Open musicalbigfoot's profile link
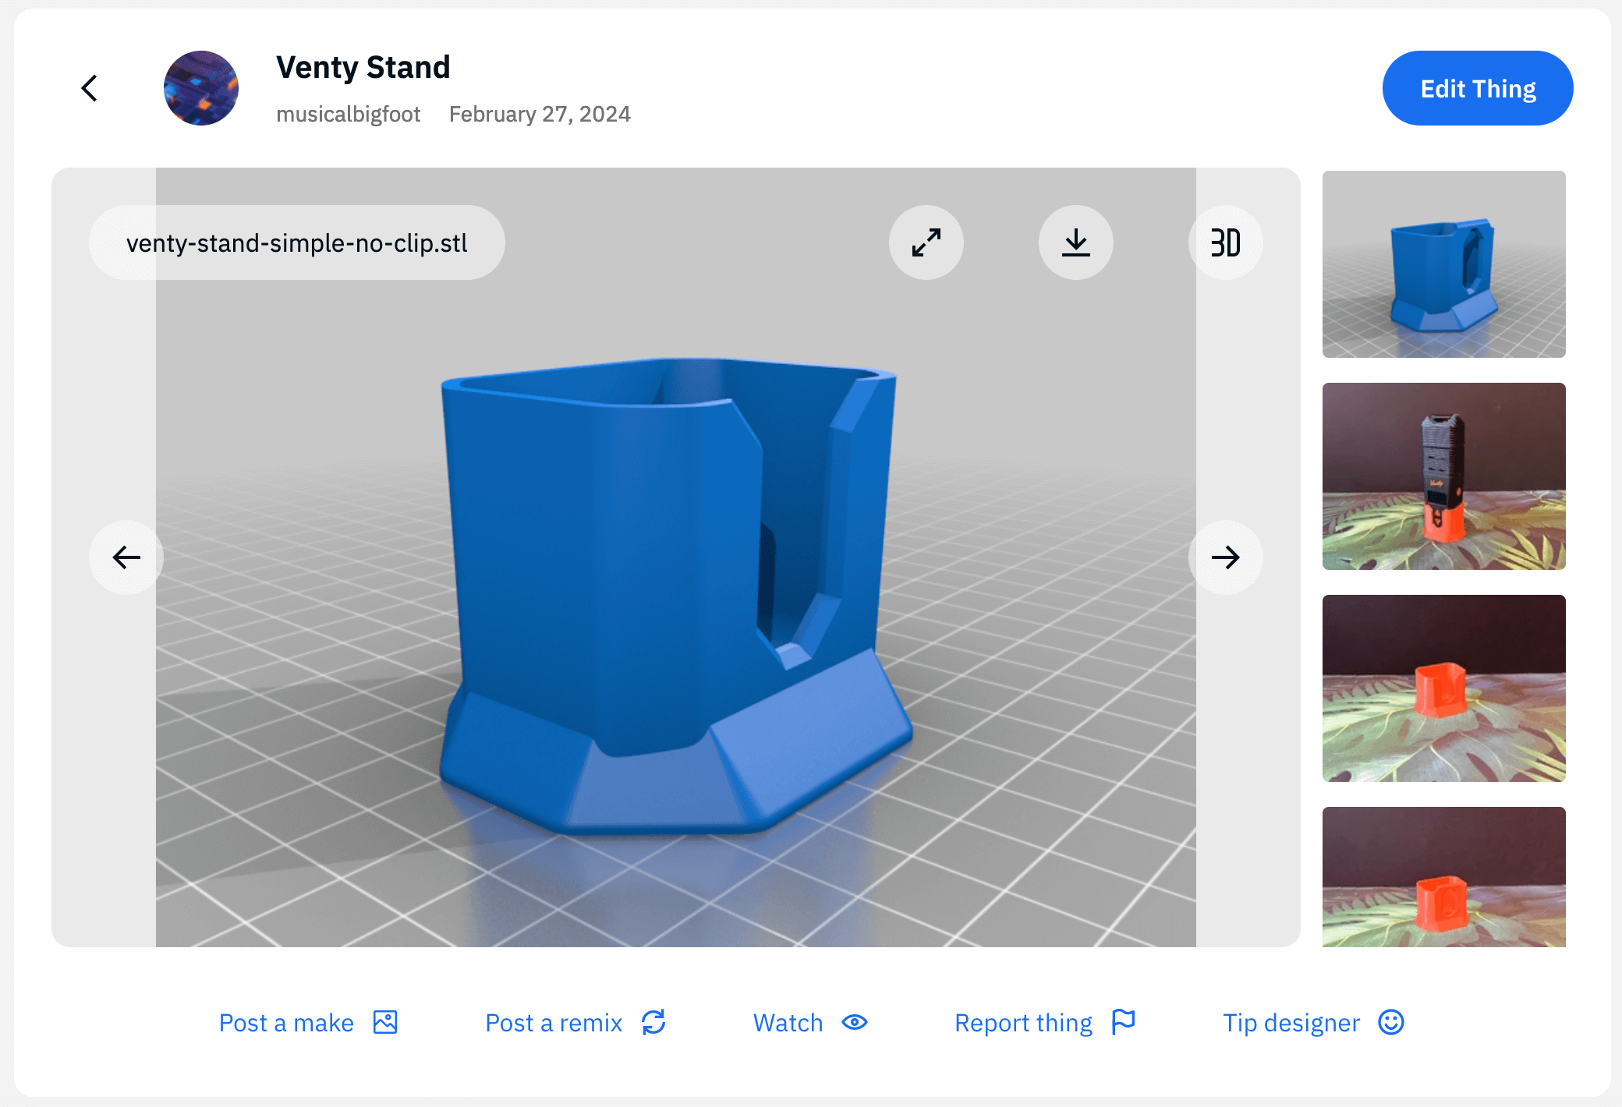This screenshot has width=1622, height=1107. coord(348,115)
